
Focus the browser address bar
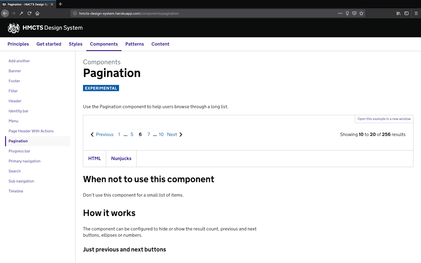point(203,13)
